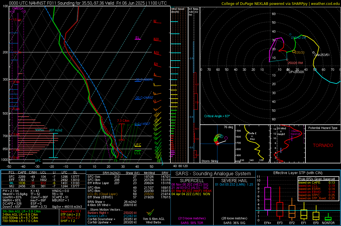Select the STP (cin) = 2.5 value
Viewport: 341px width, 226px height.
[x=70, y=215]
